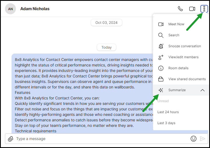
Task: Click the add-member person icon
Action: pos(161,57)
